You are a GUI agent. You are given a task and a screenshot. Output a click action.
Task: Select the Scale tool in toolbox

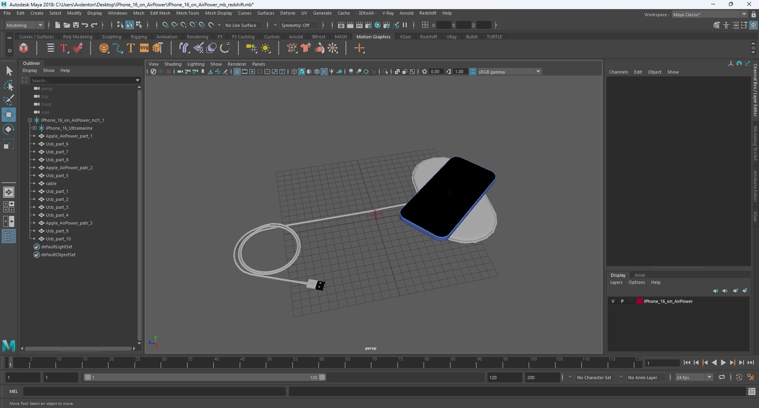click(9, 144)
